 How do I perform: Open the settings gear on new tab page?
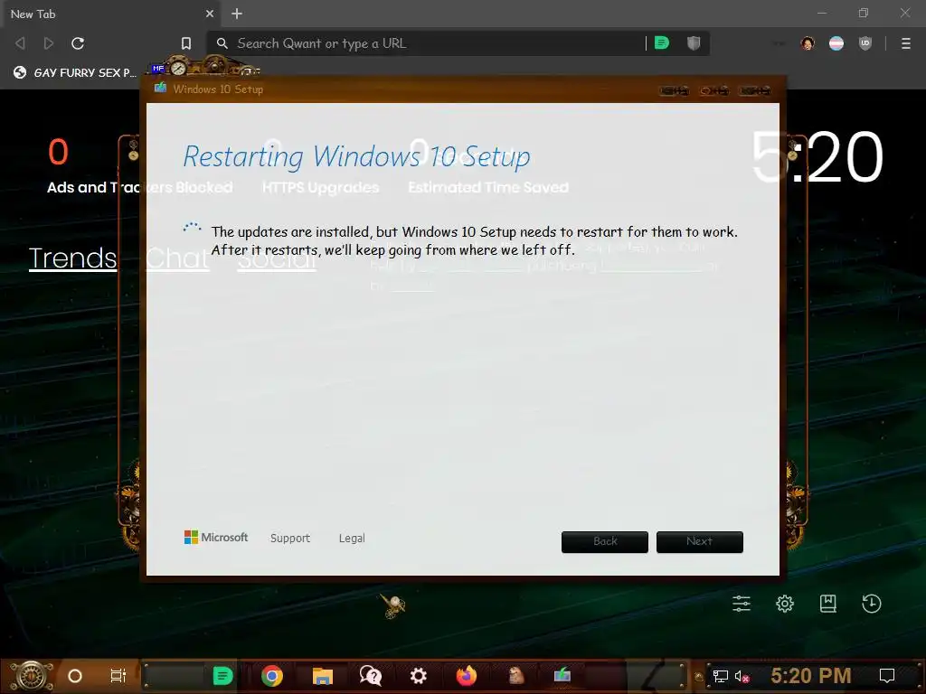(785, 603)
